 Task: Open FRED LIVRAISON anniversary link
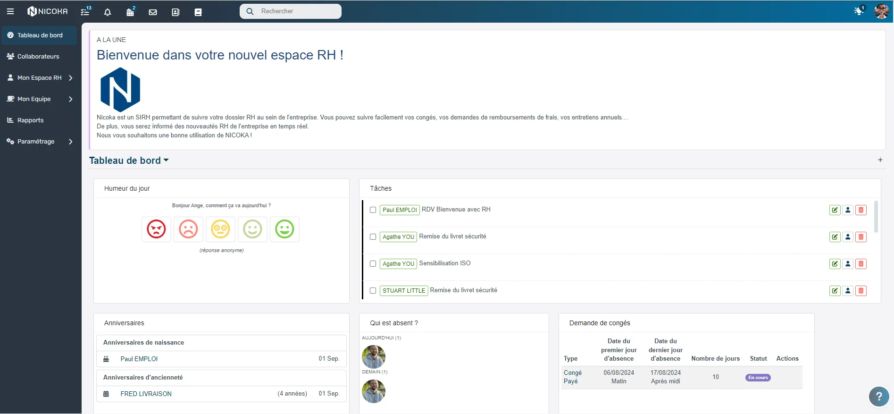click(x=146, y=394)
